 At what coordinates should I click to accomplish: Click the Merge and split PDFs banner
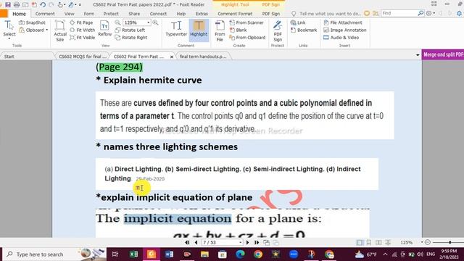tap(443, 54)
